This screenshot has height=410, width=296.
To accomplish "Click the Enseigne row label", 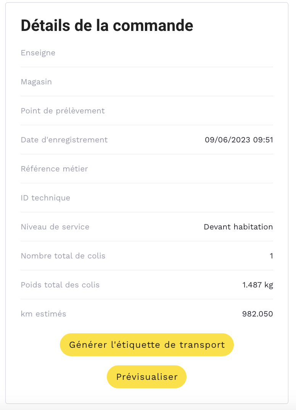I will coord(38,53).
